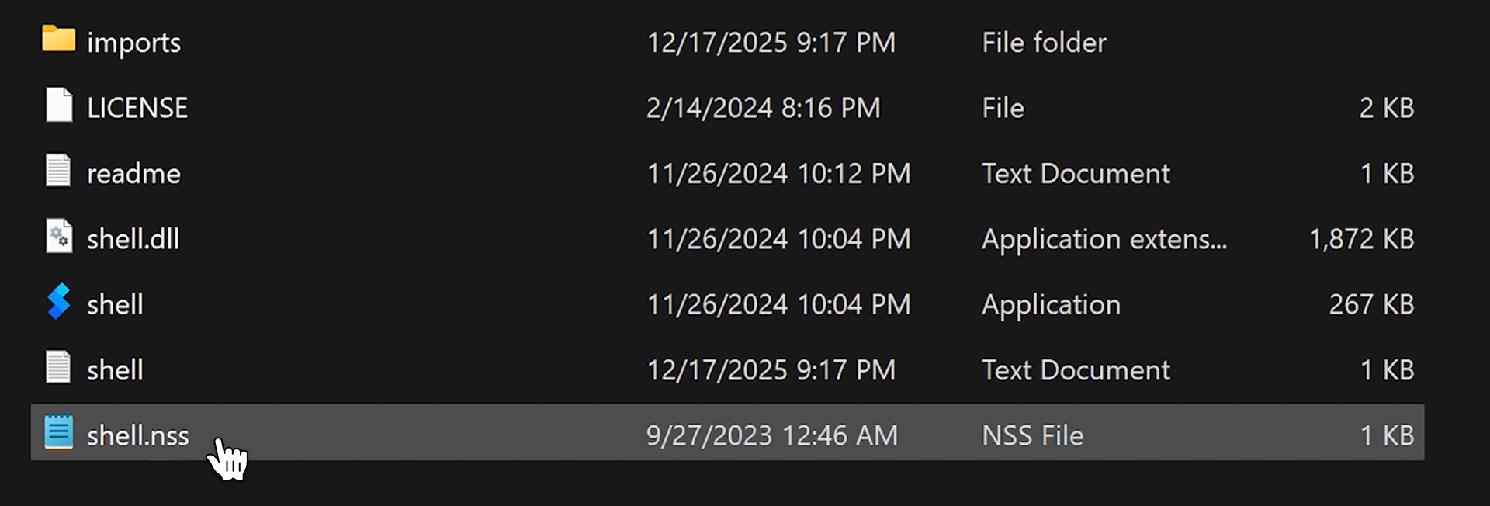This screenshot has height=506, width=1490.
Task: Select the LICENSE file name
Action: click(x=137, y=108)
